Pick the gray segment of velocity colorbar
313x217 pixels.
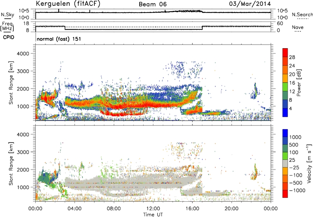click(285, 164)
